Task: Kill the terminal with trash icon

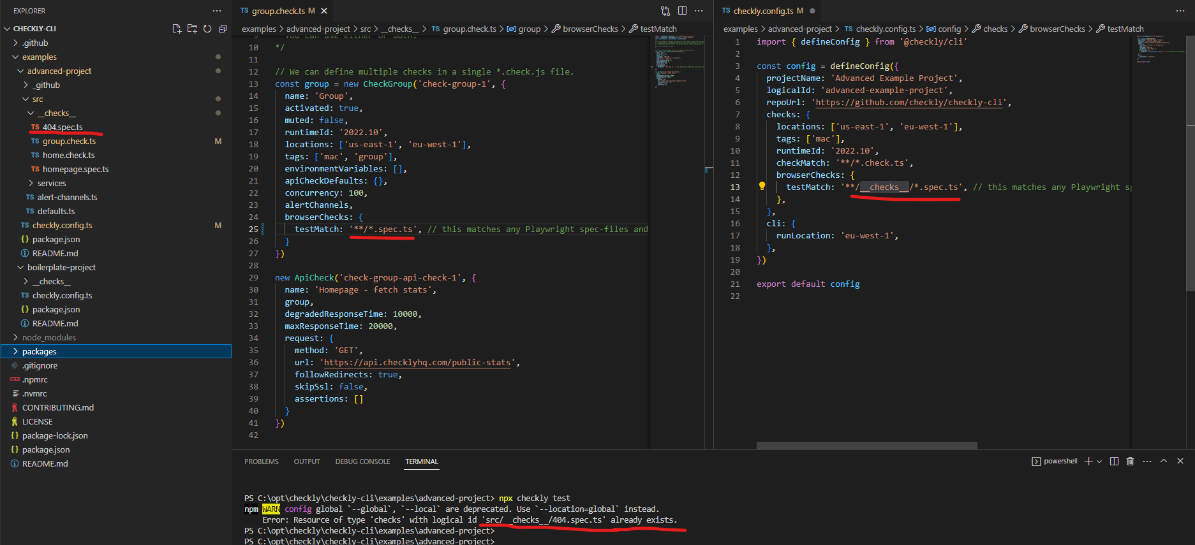Action: point(1130,461)
